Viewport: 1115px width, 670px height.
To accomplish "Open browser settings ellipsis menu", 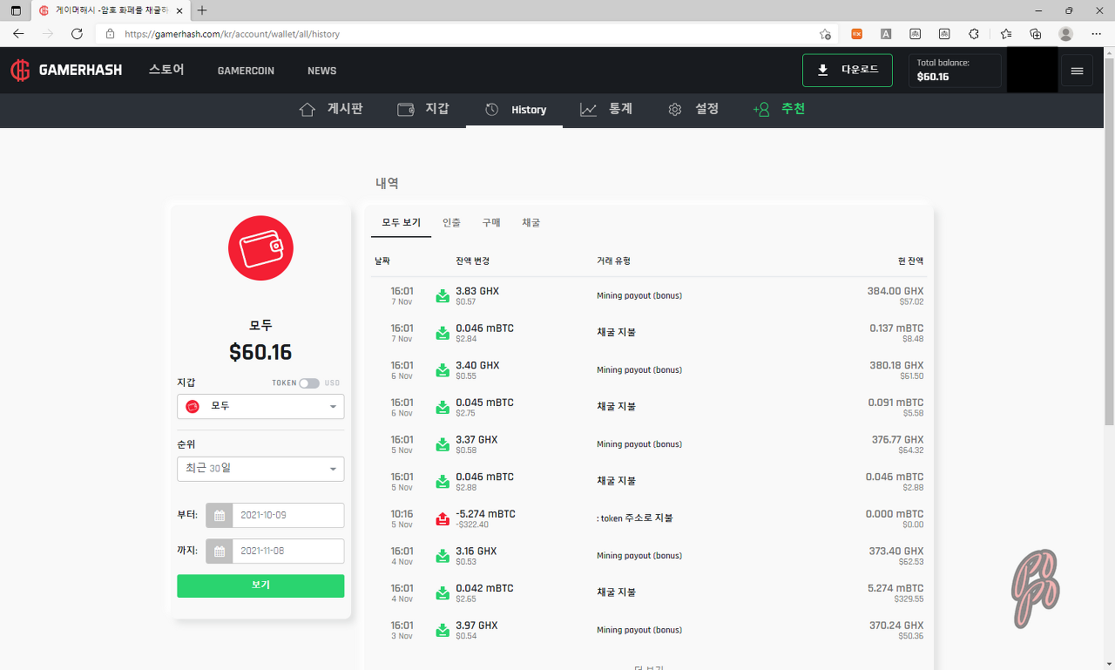I will point(1096,34).
